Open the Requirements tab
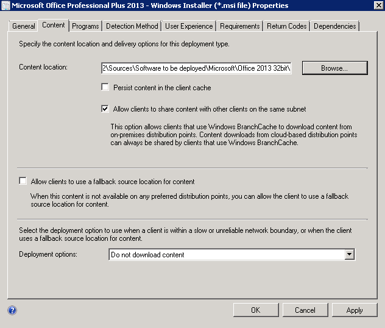385x328 pixels. pyautogui.click(x=239, y=26)
